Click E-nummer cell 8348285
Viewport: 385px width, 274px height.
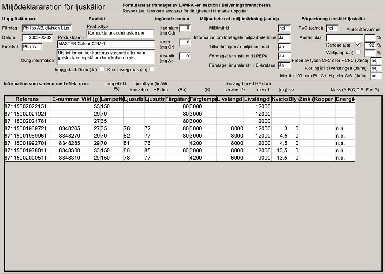pos(66,143)
